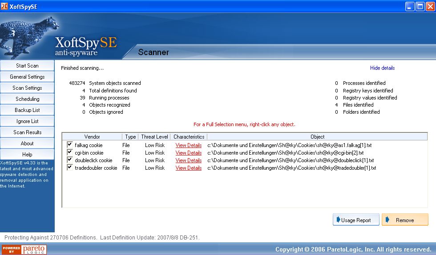Screen dimensions: 436x255
Task: Show the Backup List
Action: pyautogui.click(x=27, y=110)
